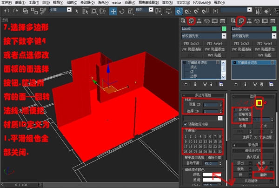
Task: Open 渲染 (Rendering) menu
Action: pyautogui.click(x=167, y=2)
